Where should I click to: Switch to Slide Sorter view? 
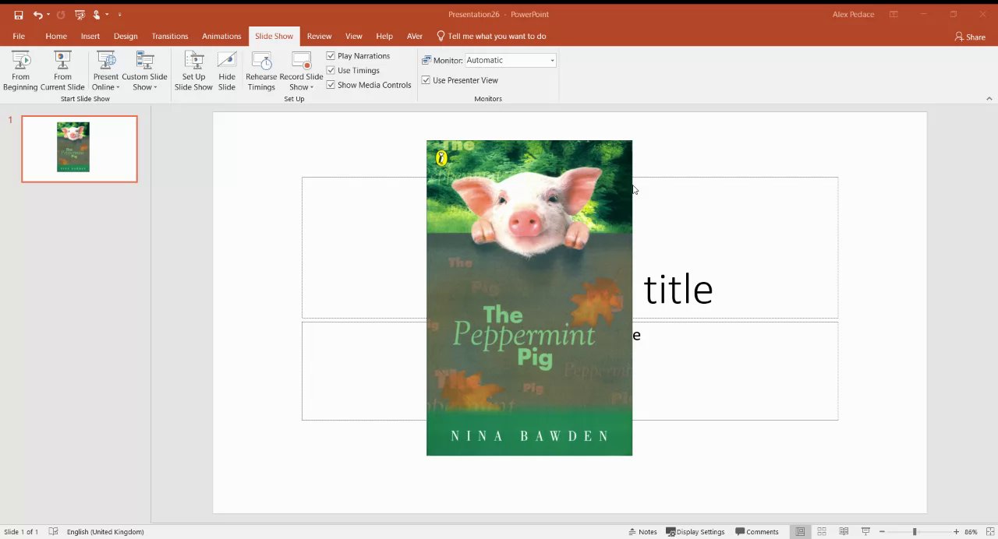point(822,532)
